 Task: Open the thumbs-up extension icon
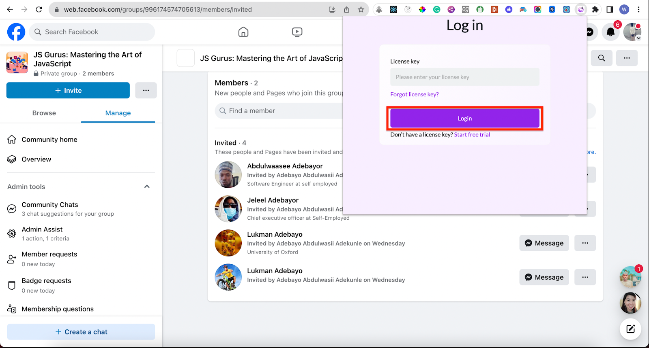coord(509,9)
